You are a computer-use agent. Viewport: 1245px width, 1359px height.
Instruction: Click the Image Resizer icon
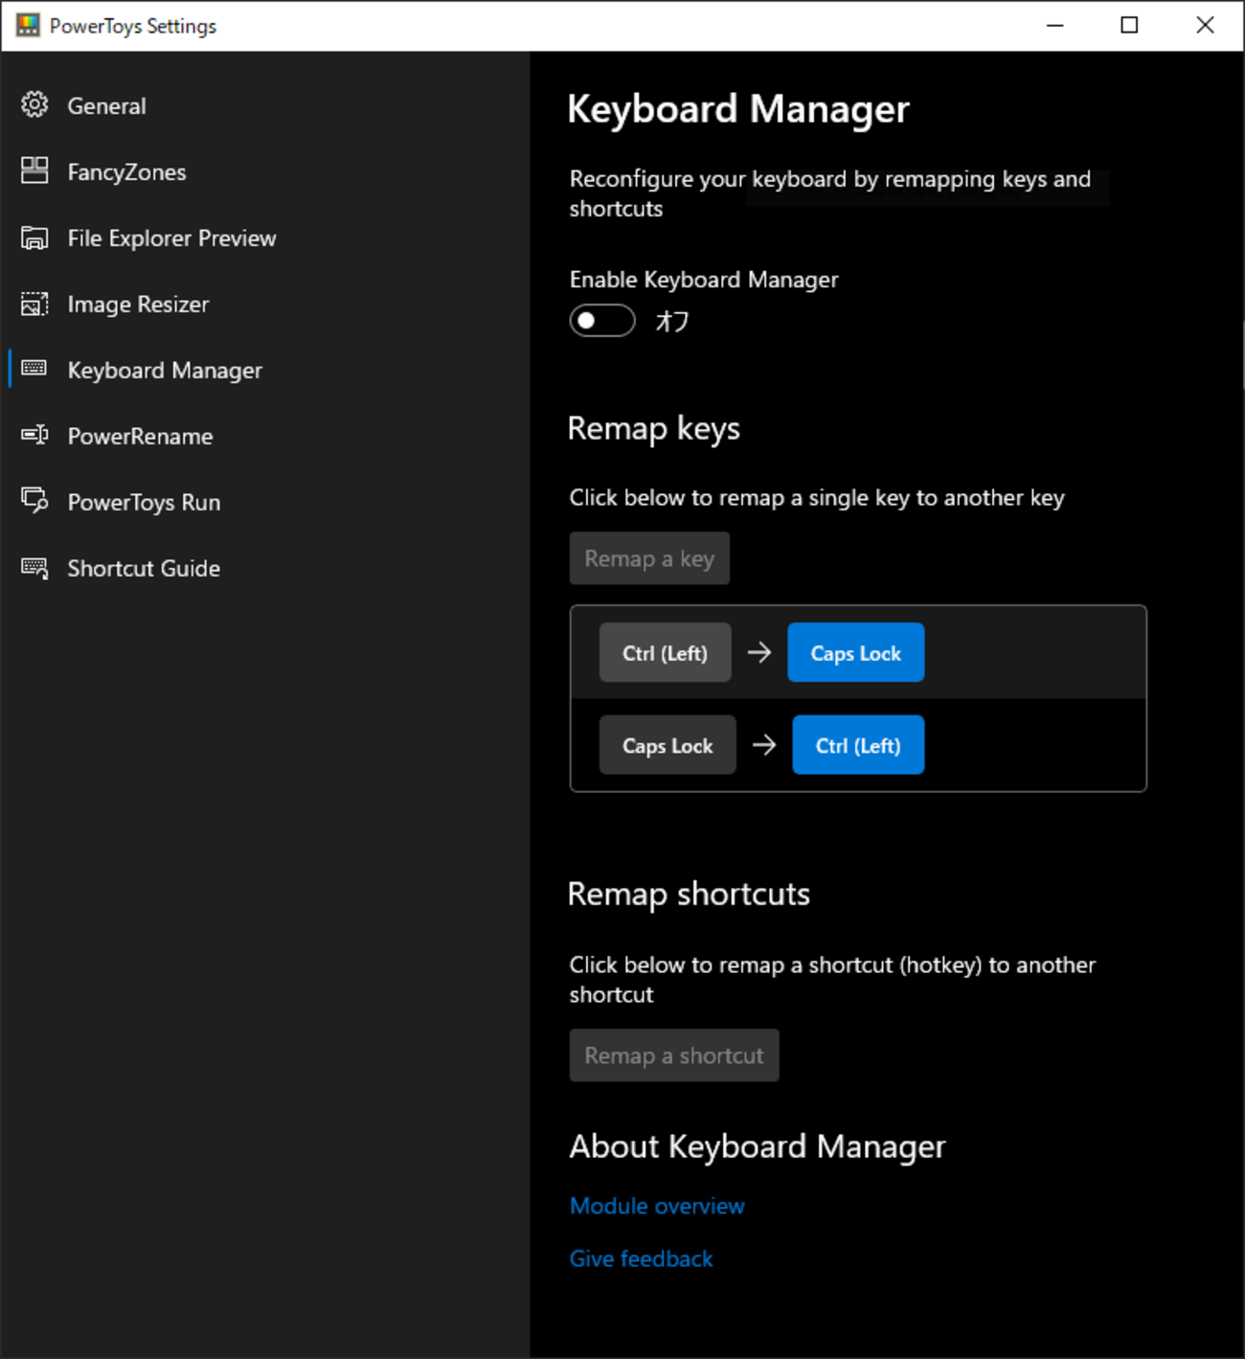34,304
